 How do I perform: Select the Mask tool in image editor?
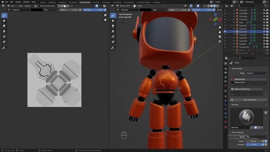point(4,42)
